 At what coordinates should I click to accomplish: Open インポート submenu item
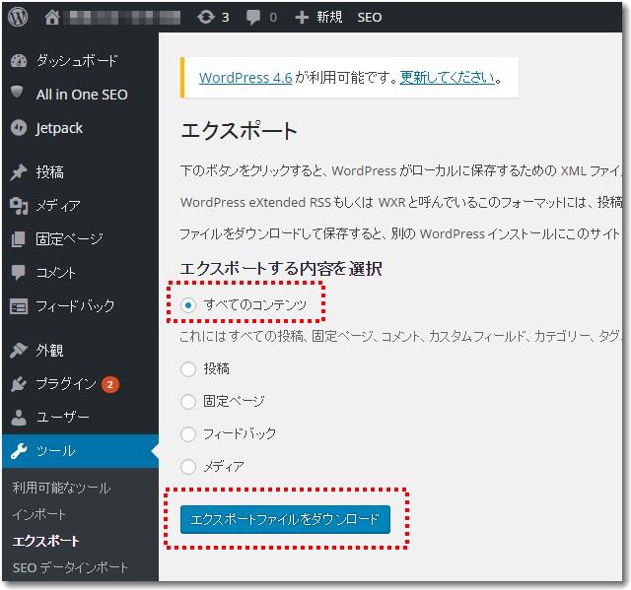39,514
